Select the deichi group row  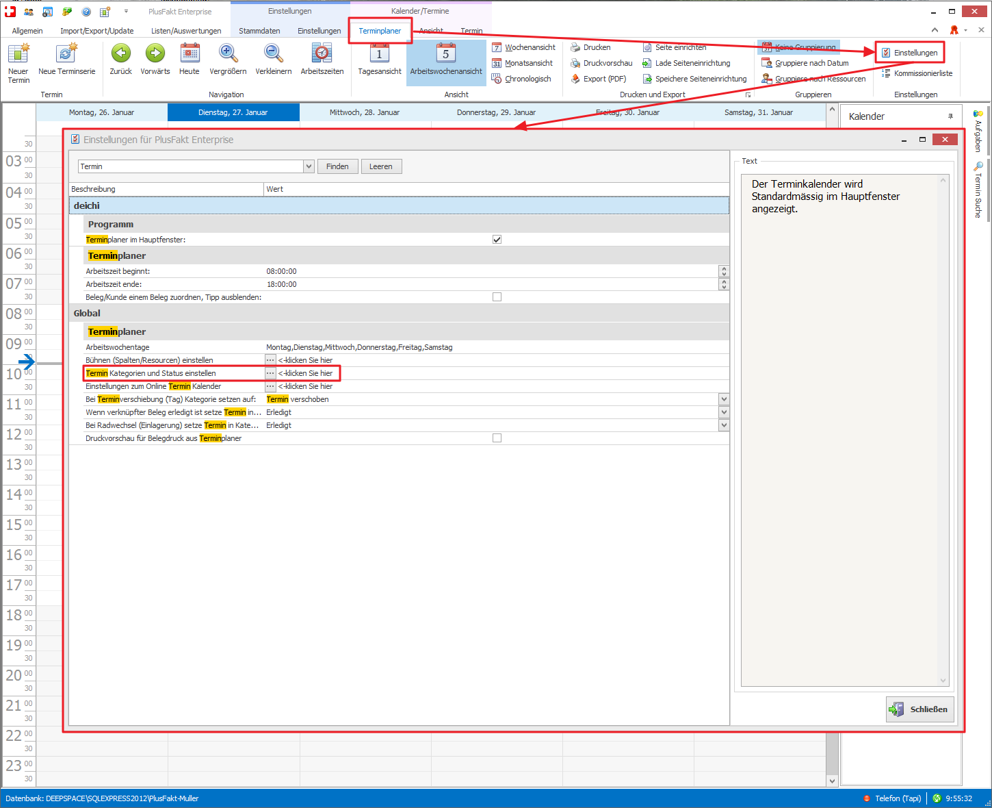click(x=399, y=205)
